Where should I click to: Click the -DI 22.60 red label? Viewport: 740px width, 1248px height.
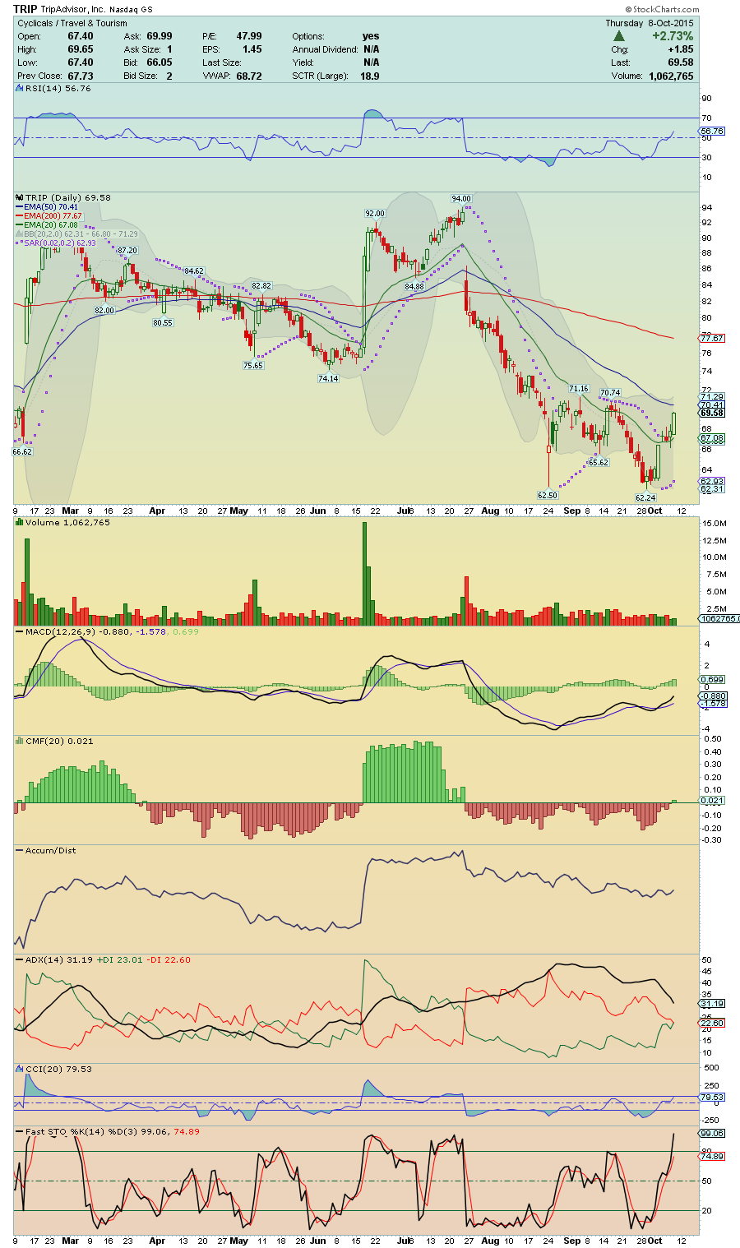[x=169, y=959]
